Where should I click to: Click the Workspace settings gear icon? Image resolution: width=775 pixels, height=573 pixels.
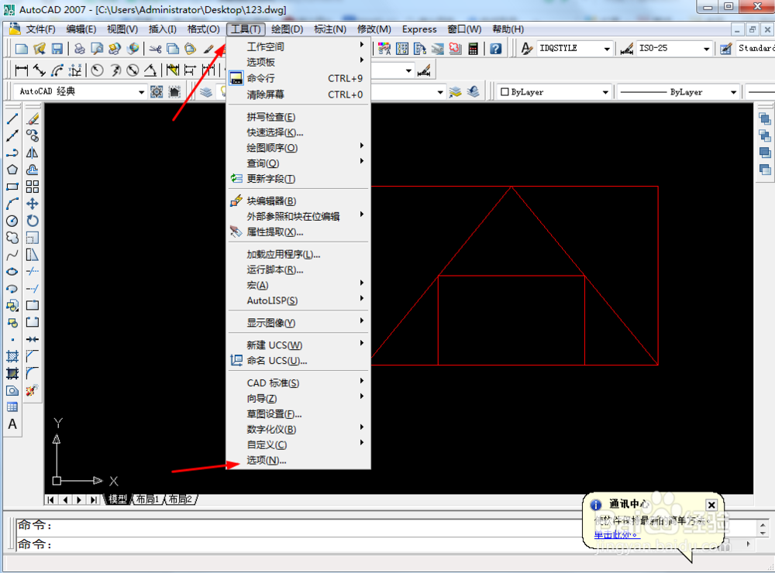157,92
